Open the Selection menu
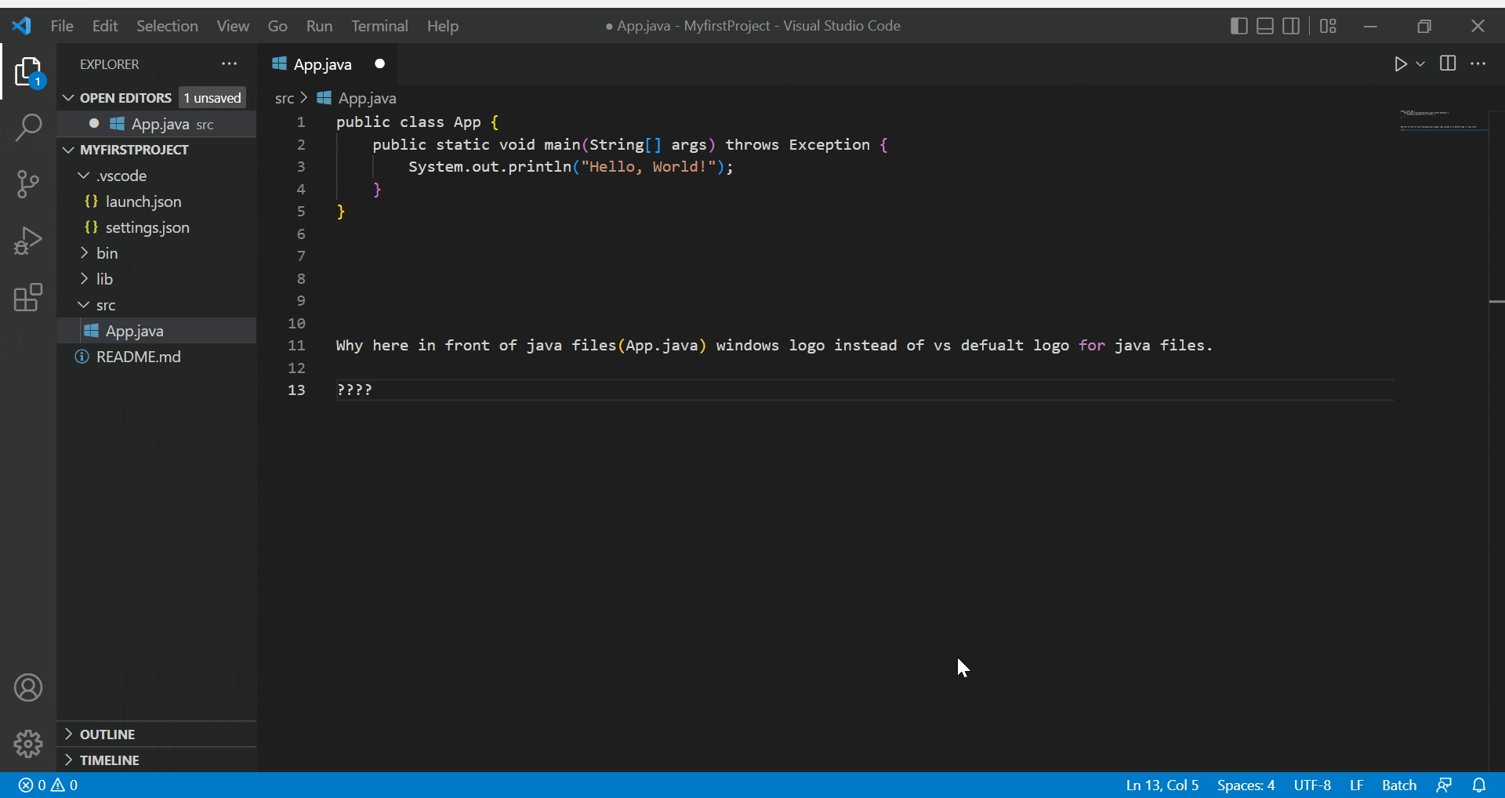1505x798 pixels. [167, 26]
